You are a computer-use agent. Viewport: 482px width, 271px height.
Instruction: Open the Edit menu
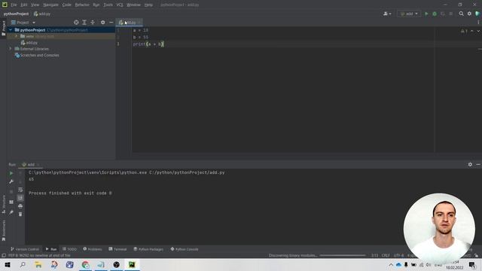(24, 5)
